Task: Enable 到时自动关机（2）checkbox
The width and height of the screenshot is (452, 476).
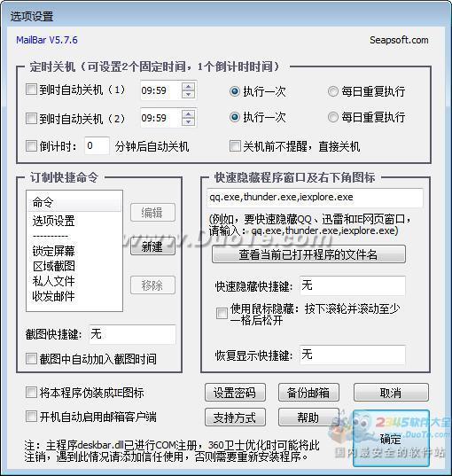Action: point(31,118)
